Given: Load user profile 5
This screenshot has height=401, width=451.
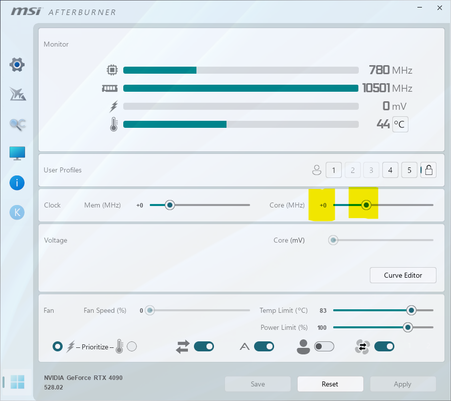Looking at the screenshot, I should click(x=409, y=170).
